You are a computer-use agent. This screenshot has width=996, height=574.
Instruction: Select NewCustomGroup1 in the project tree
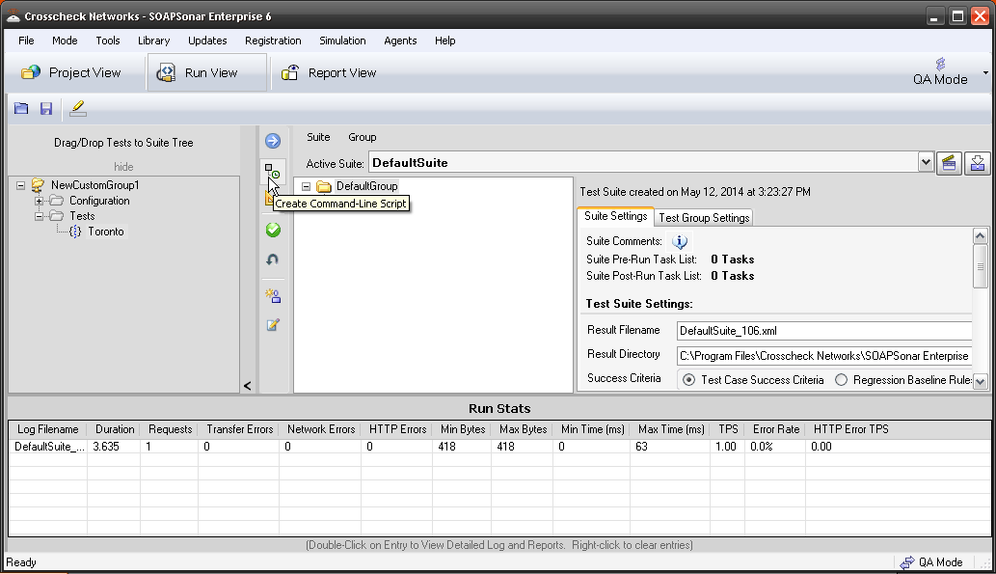click(94, 185)
